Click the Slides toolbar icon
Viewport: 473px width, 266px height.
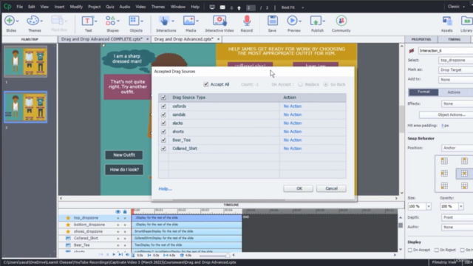[x=10, y=21]
